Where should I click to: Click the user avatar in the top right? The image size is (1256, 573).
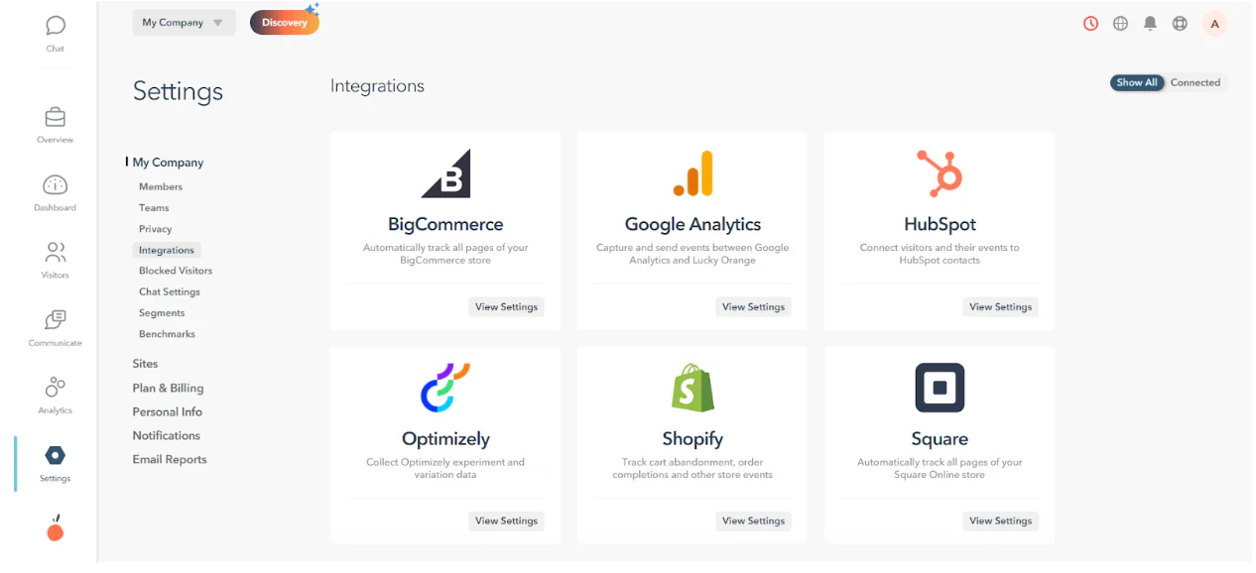click(1215, 23)
